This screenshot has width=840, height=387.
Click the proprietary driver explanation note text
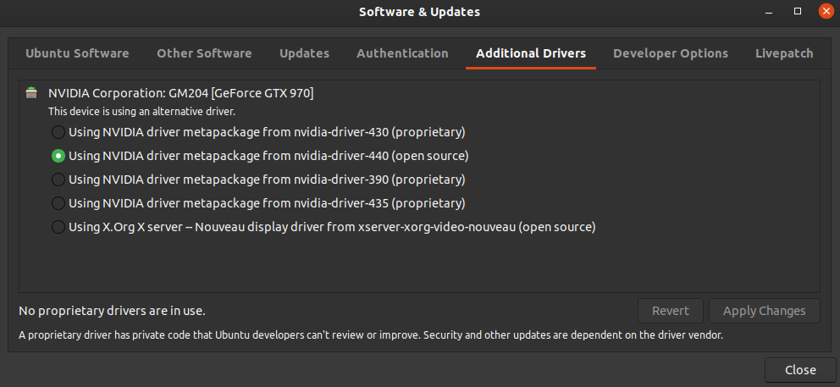(371, 335)
